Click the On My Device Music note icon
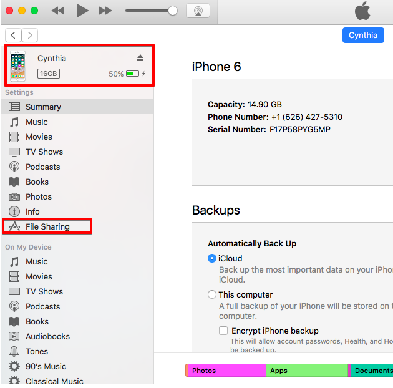The image size is (393, 388). click(x=14, y=262)
